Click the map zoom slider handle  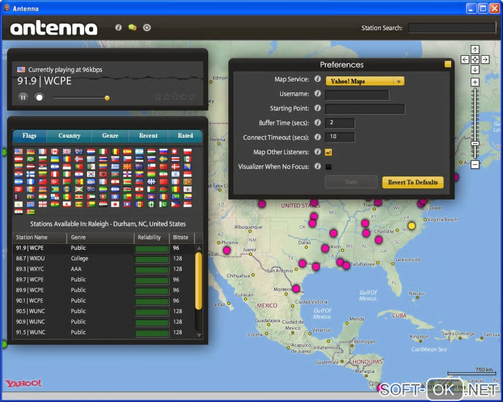(x=475, y=144)
